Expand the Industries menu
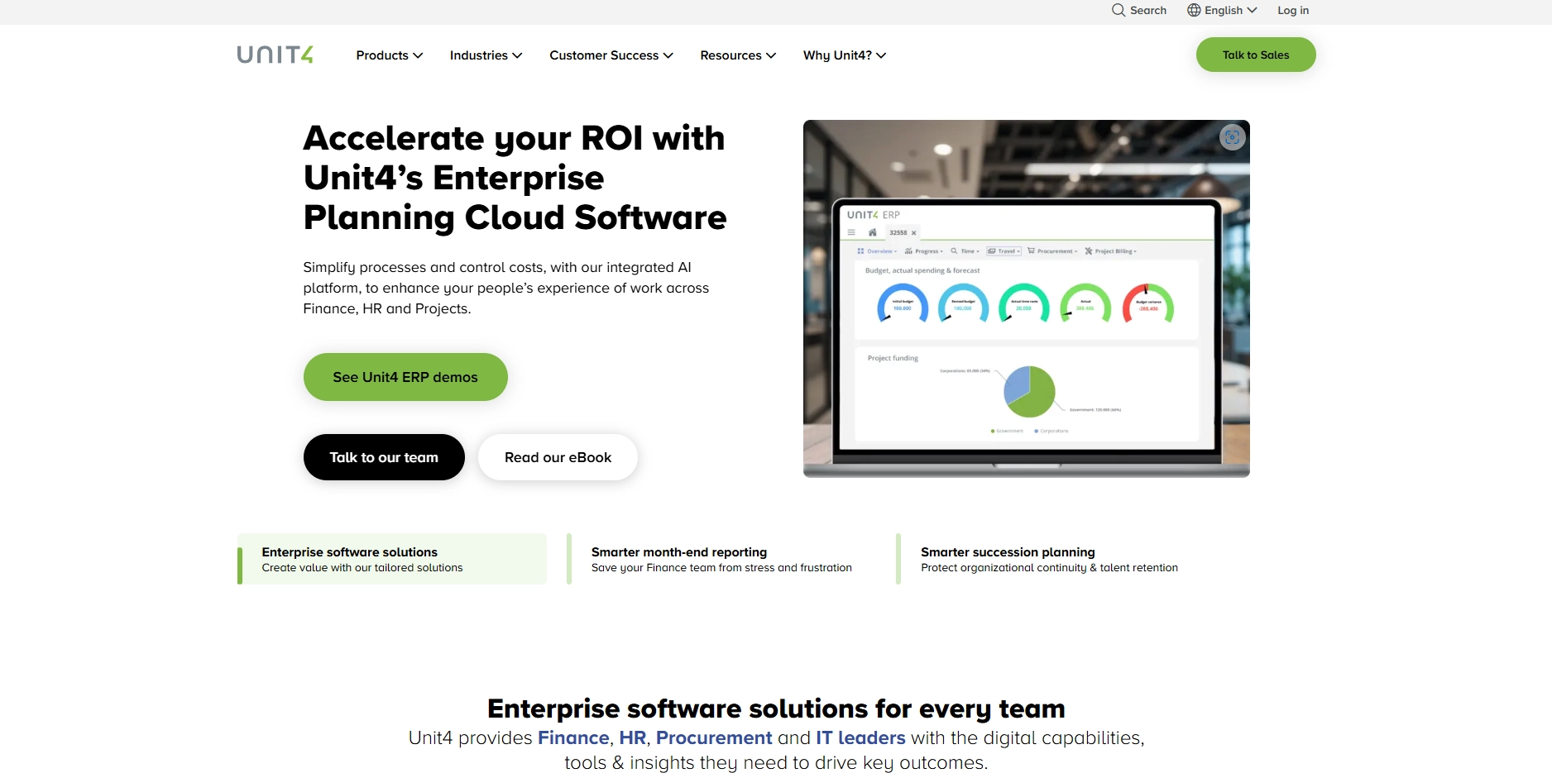Image resolution: width=1552 pixels, height=773 pixels. pyautogui.click(x=486, y=55)
